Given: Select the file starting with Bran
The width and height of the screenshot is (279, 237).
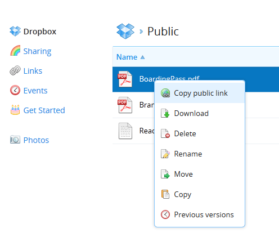Looking at the screenshot, I should (x=147, y=105).
